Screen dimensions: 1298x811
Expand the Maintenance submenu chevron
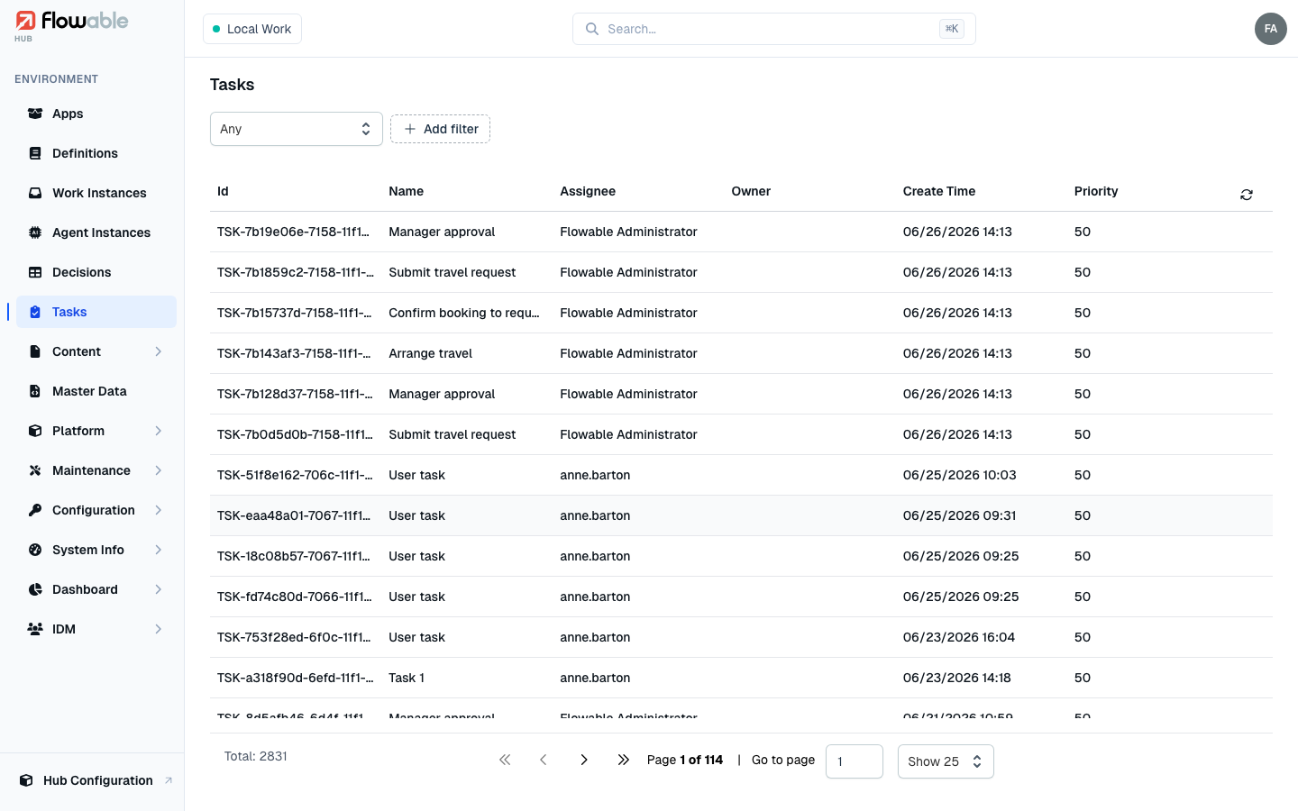pos(159,470)
